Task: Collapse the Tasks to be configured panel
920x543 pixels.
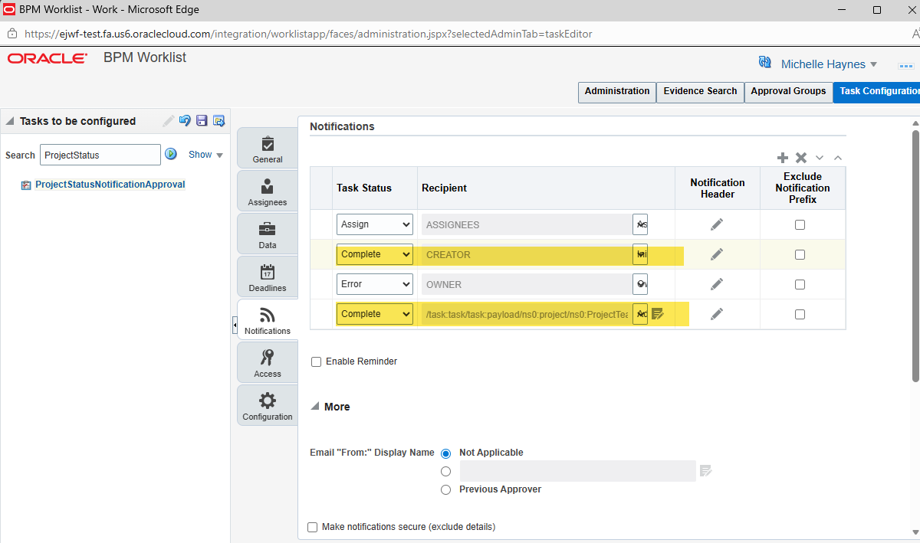Action: click(x=10, y=121)
